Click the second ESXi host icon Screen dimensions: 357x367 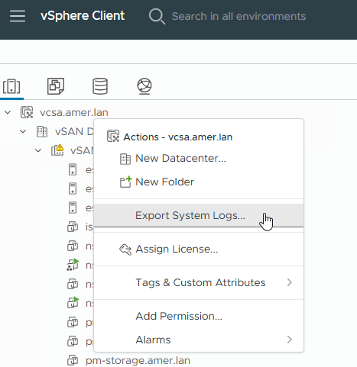73,188
